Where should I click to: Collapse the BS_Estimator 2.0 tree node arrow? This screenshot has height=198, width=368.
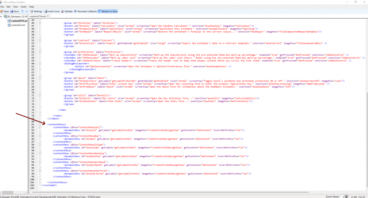point(1,17)
